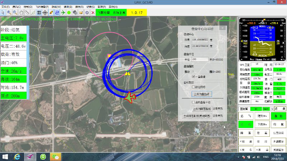Click the zoom out magnifier icon

[15, 13]
